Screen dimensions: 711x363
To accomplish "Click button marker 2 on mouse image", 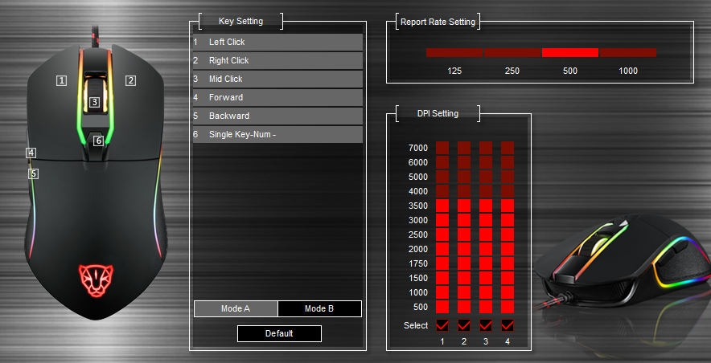I will pos(130,80).
